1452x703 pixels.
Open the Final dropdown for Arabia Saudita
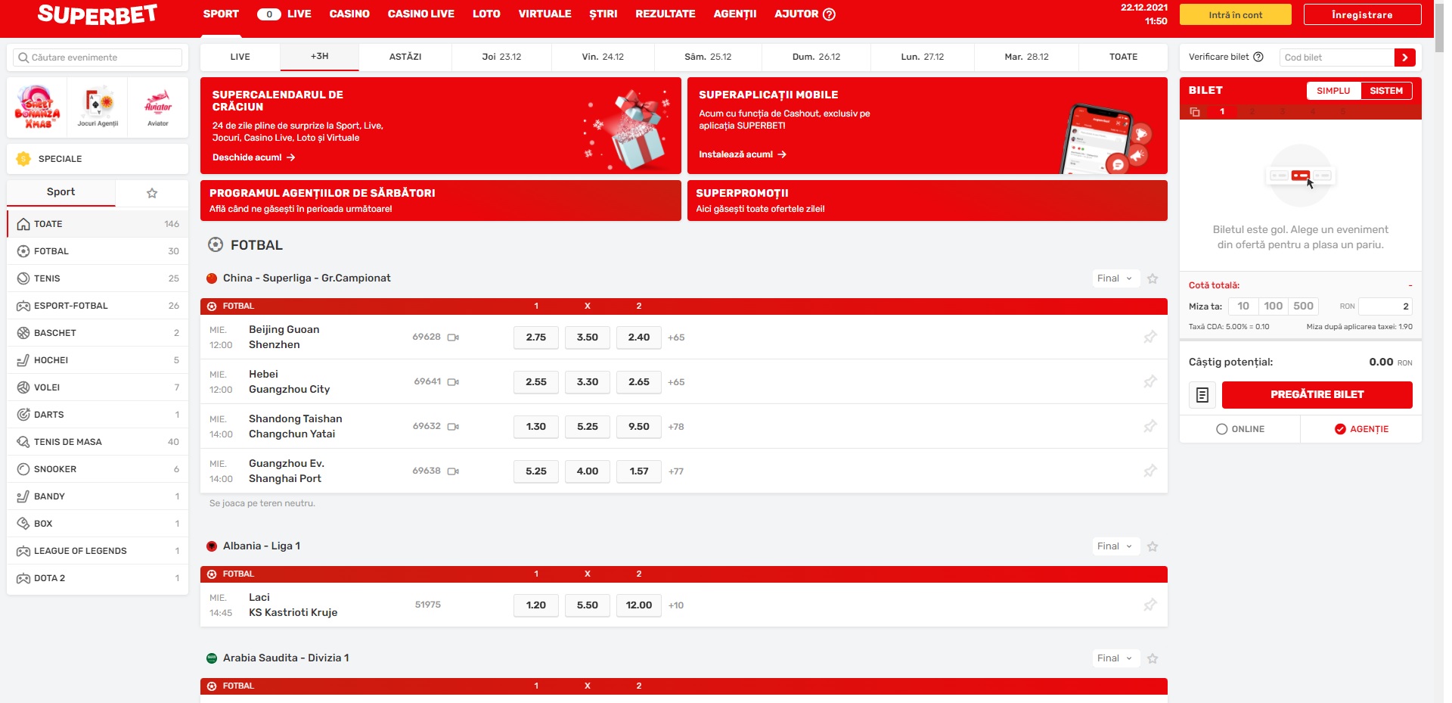[x=1115, y=658]
